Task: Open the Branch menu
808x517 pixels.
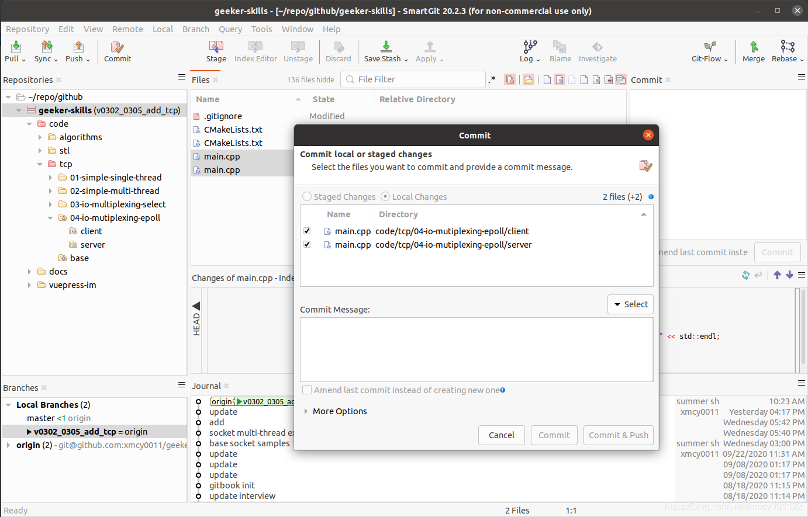Action: 196,29
